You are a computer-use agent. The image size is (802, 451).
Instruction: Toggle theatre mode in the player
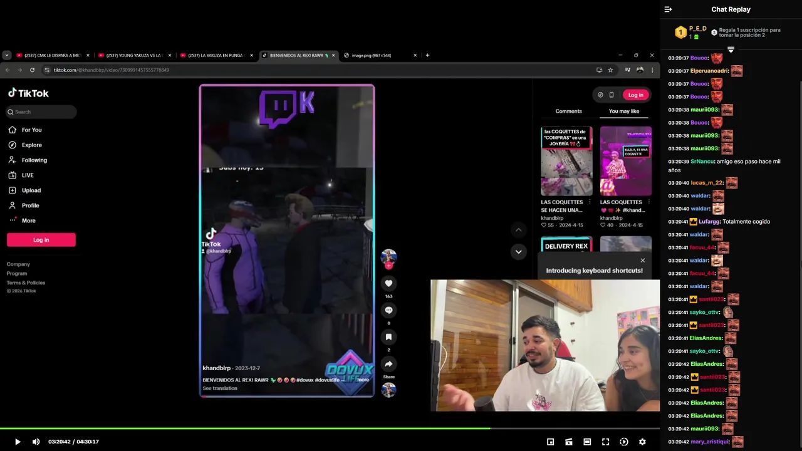(x=587, y=442)
